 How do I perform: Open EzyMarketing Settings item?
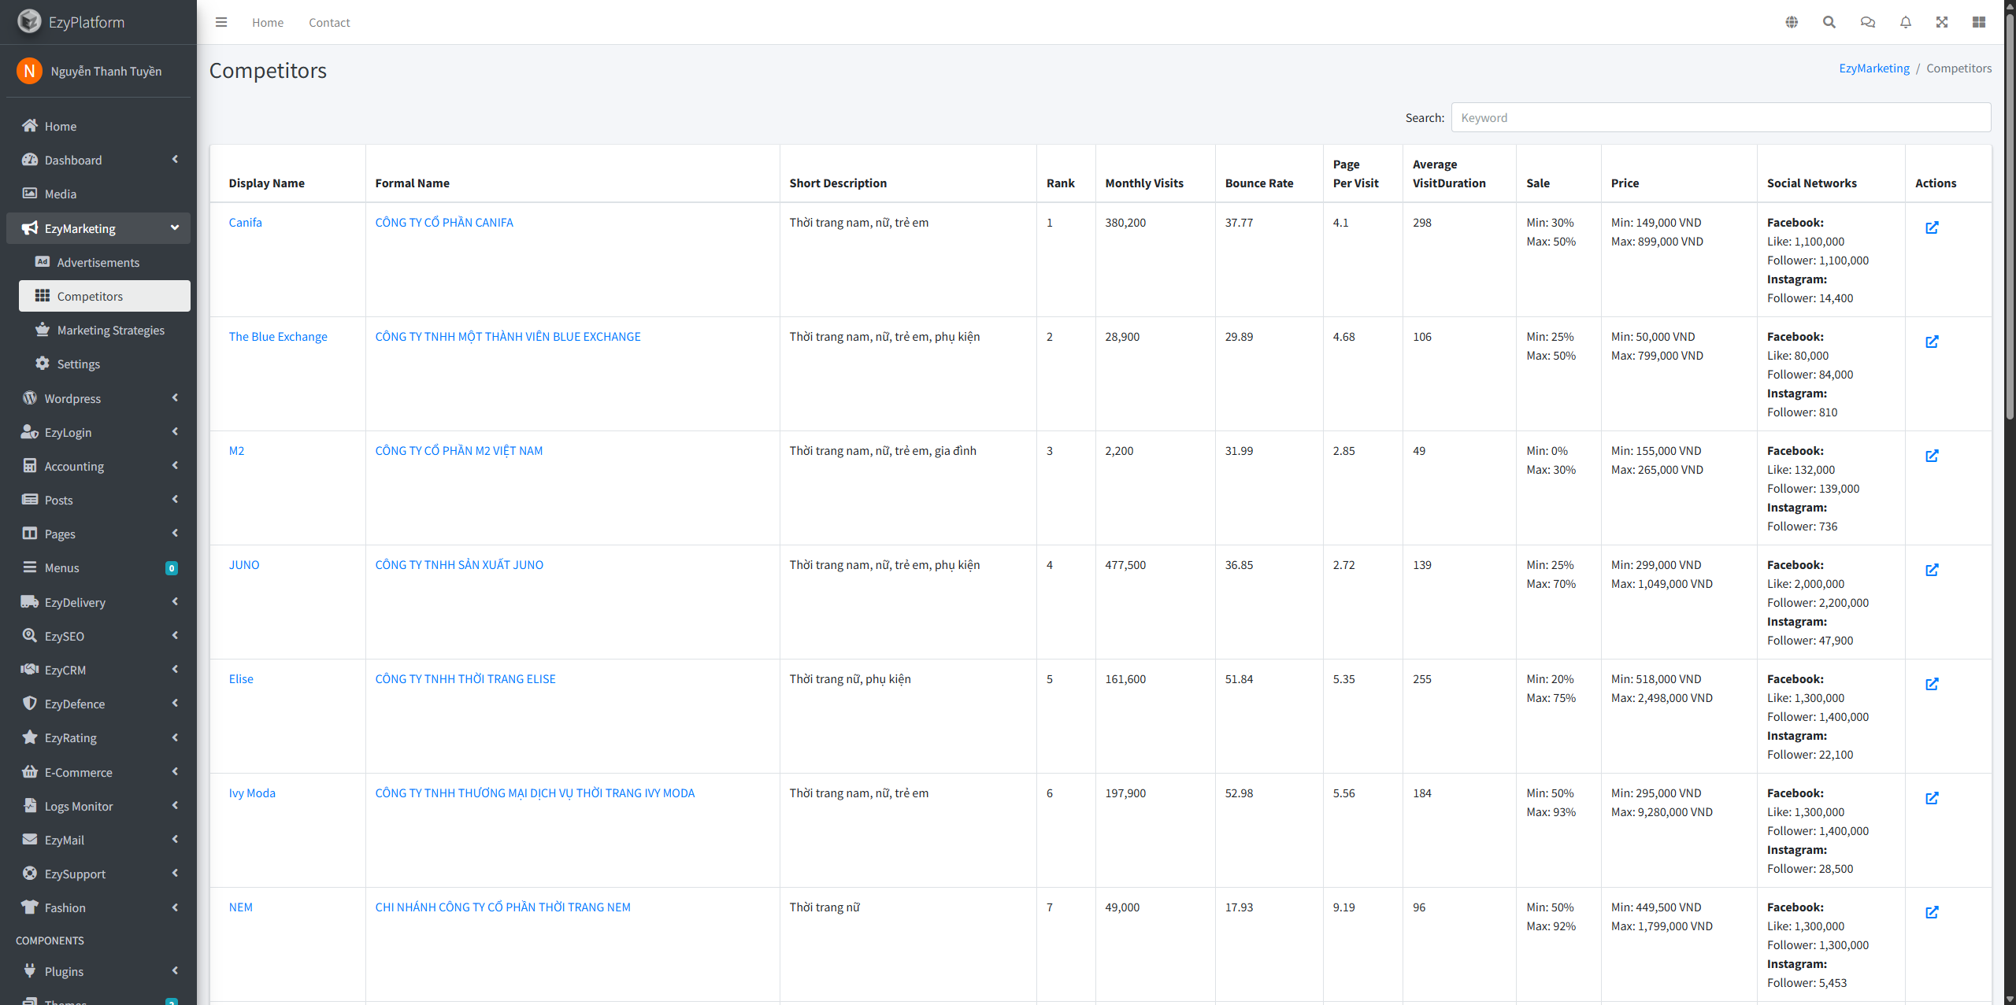coord(105,364)
